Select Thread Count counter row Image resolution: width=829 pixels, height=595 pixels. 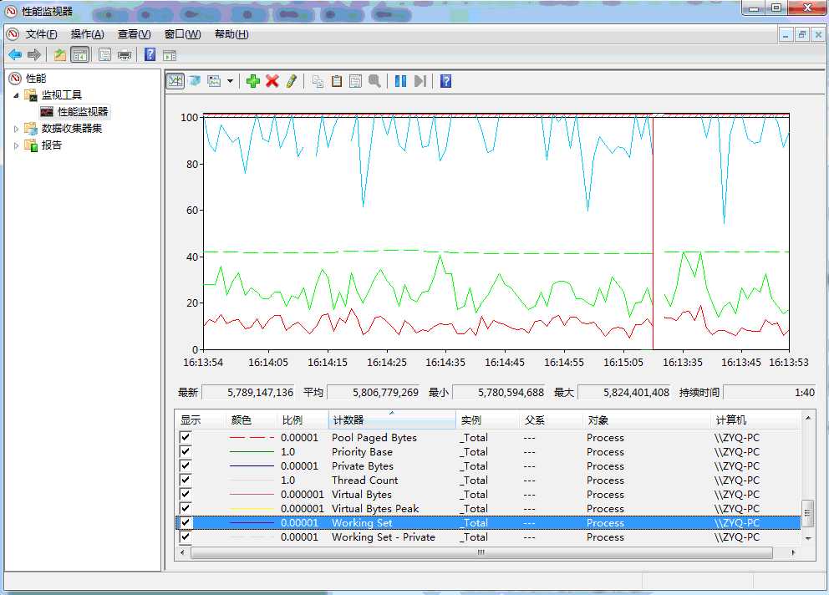click(488, 481)
